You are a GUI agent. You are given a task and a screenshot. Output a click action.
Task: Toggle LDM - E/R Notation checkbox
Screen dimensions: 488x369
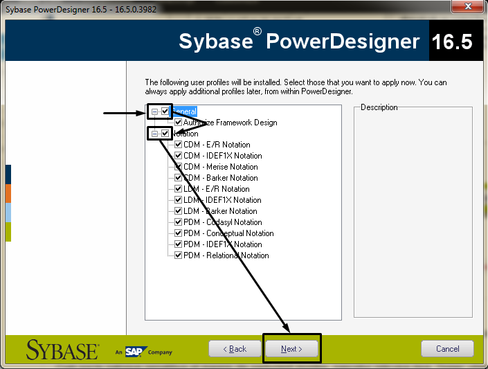178,189
